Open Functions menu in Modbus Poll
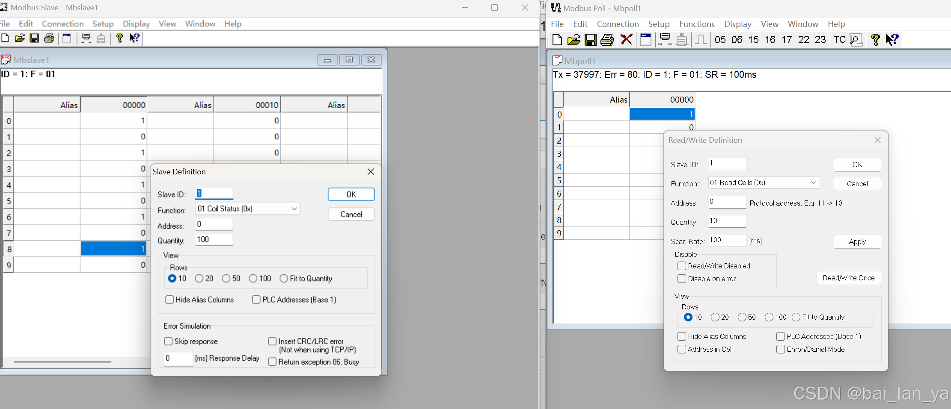Image resolution: width=951 pixels, height=409 pixels. (697, 24)
